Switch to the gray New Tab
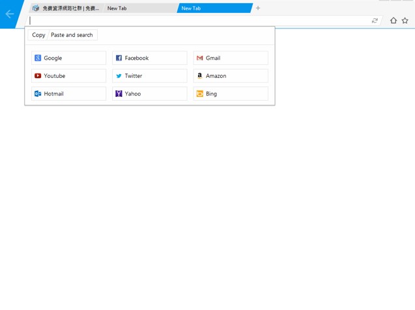Image resolution: width=415 pixels, height=310 pixels. (x=140, y=8)
